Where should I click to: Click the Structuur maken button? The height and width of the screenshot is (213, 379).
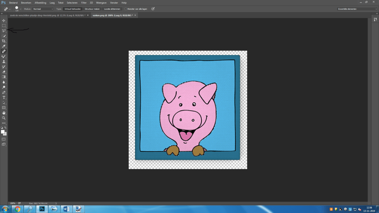(x=93, y=9)
